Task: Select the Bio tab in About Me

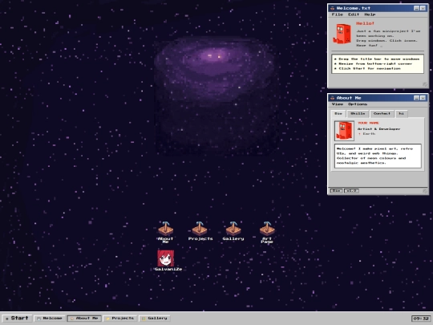Action: point(338,114)
